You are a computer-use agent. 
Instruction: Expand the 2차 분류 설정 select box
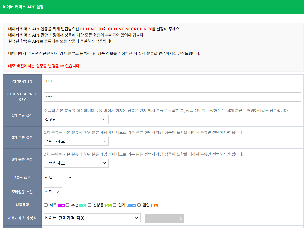coord(76,141)
